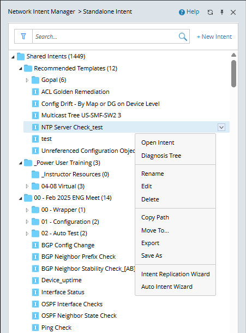Click the magnifier search icon
Image resolution: width=246 pixels, height=333 pixels.
pyautogui.click(x=183, y=37)
